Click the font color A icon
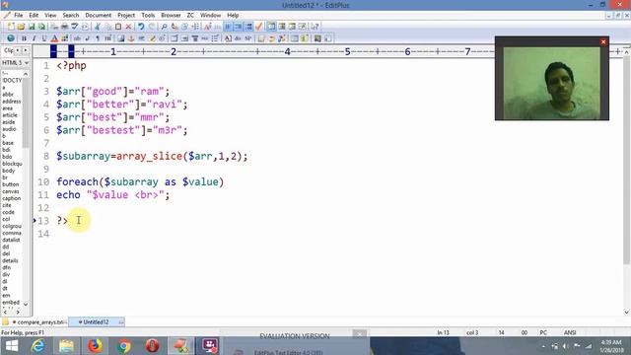The image size is (631, 355). (x=54, y=38)
